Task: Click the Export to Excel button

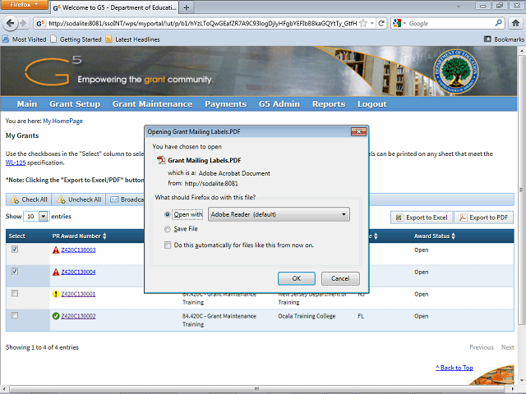Action: click(422, 218)
